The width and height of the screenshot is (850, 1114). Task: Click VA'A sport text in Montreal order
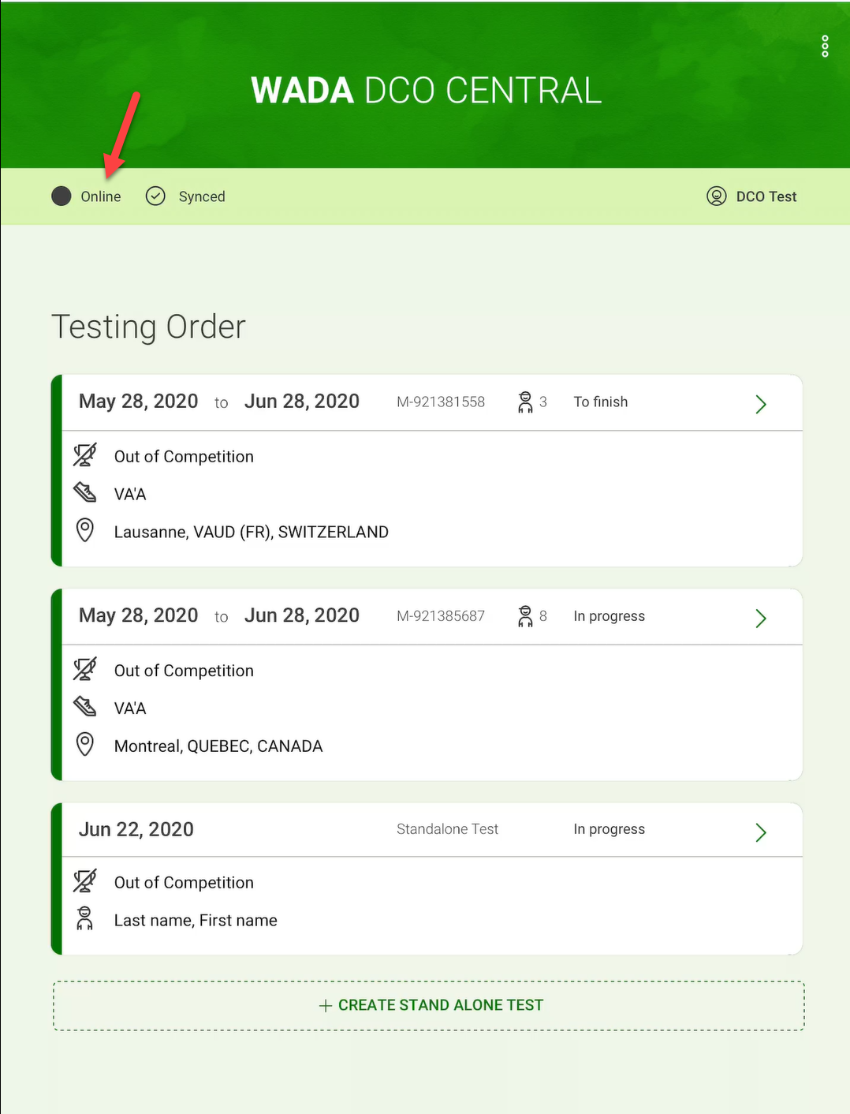[130, 708]
